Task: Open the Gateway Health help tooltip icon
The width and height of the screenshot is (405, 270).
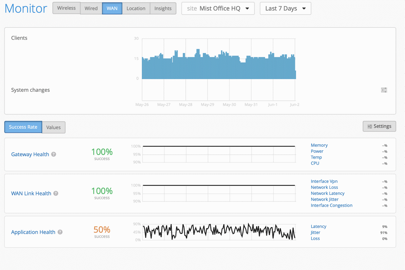Action: click(53, 154)
